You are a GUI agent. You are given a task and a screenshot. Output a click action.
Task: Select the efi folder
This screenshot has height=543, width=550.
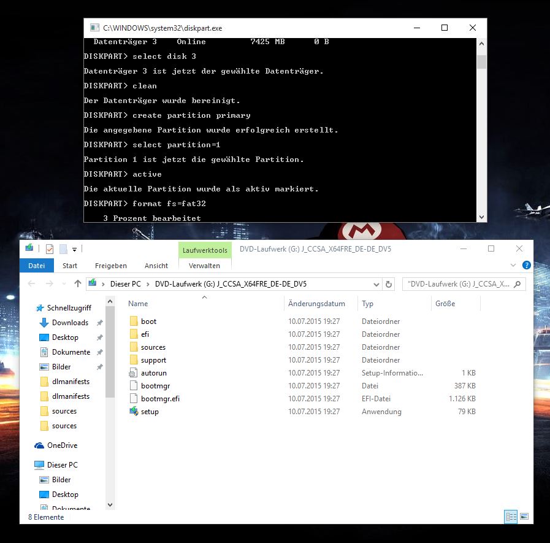[x=145, y=334]
